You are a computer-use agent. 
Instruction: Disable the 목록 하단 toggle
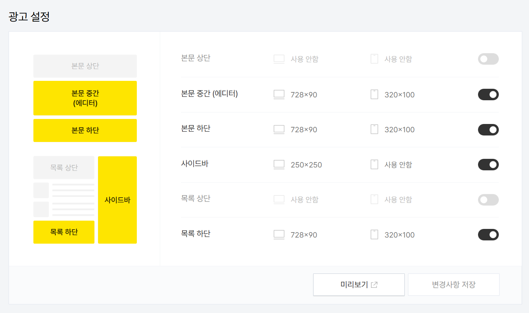tap(488, 234)
